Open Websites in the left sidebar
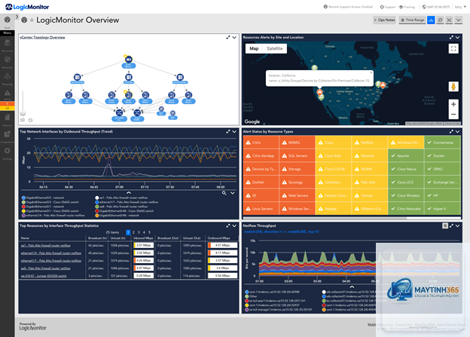This screenshot has width=470, height=337. coord(8,62)
